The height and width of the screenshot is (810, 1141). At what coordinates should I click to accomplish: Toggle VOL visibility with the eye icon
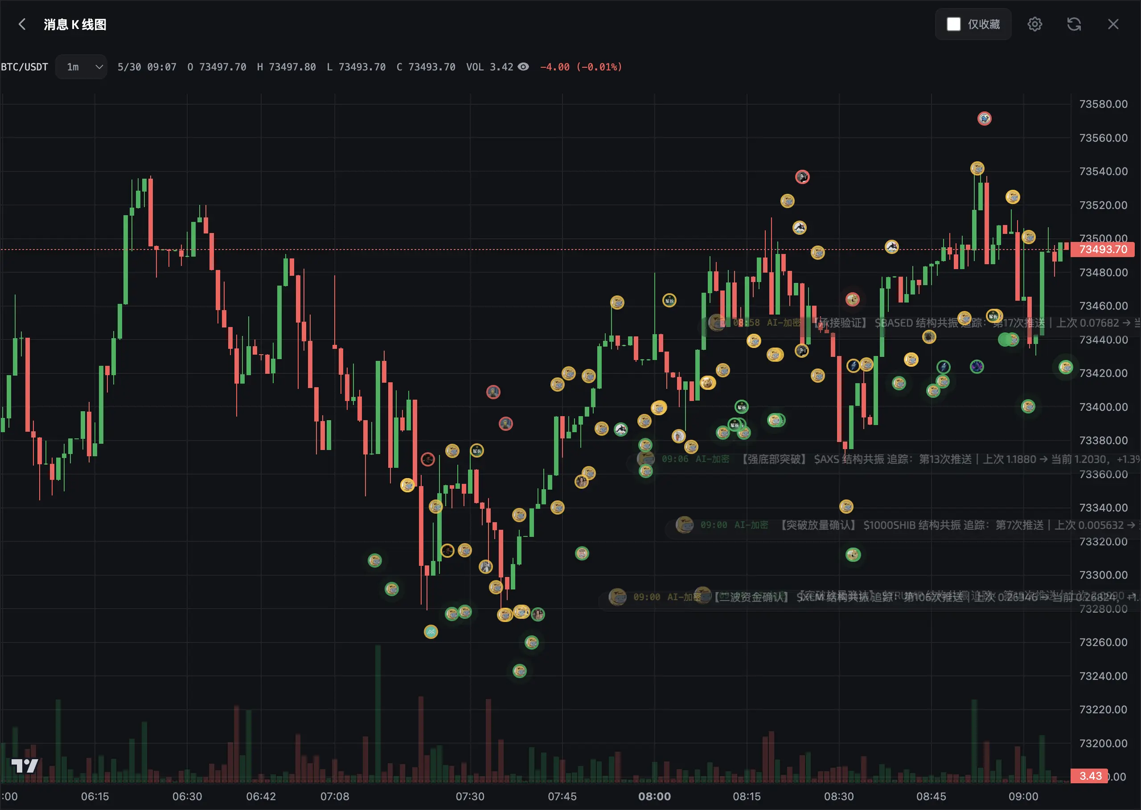523,67
